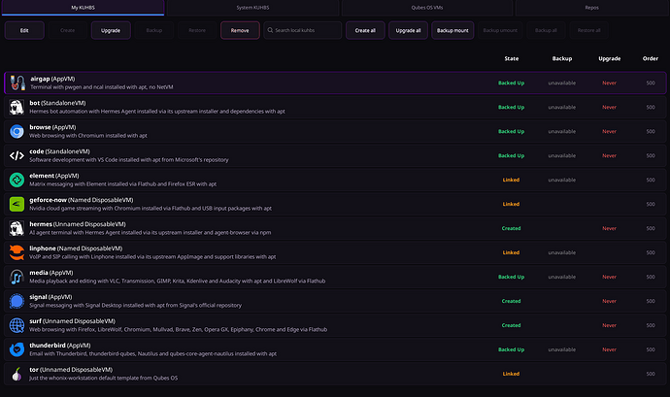Switch to the Repos tab
670x397 pixels.
591,8
